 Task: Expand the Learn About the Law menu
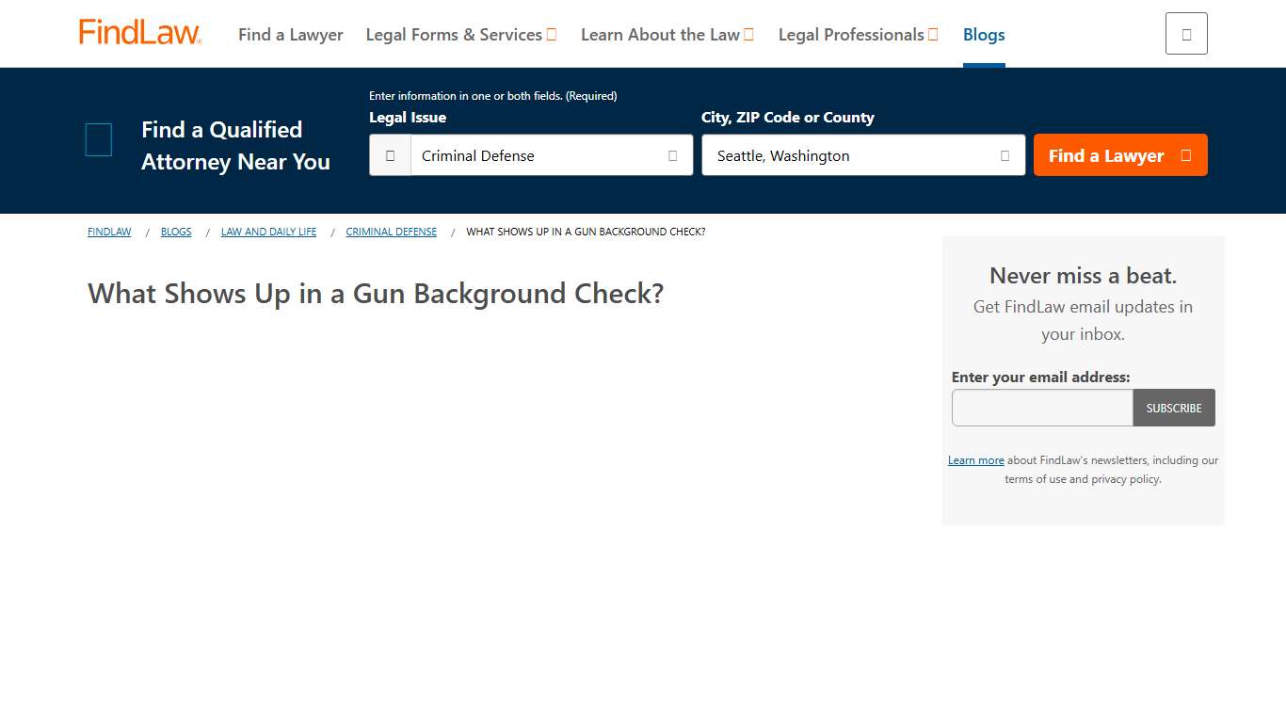(x=667, y=34)
